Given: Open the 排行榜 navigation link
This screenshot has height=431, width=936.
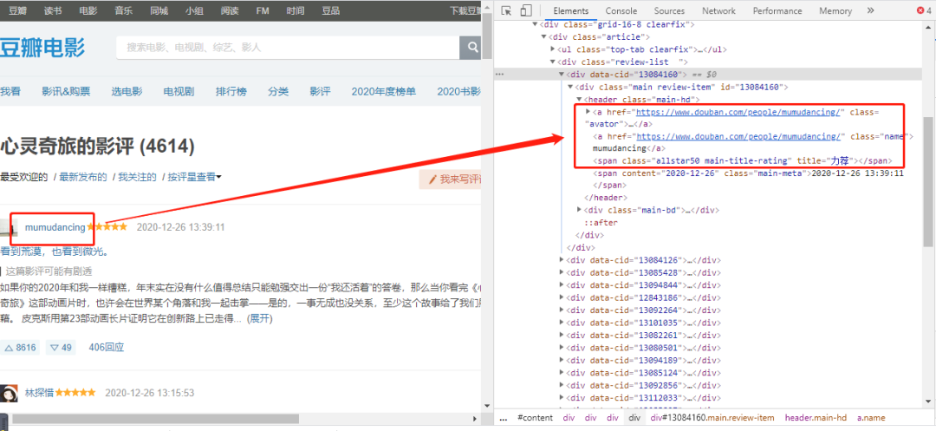Looking at the screenshot, I should pyautogui.click(x=231, y=92).
